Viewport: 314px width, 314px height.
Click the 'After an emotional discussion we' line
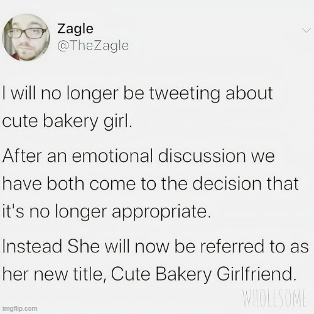click(138, 156)
